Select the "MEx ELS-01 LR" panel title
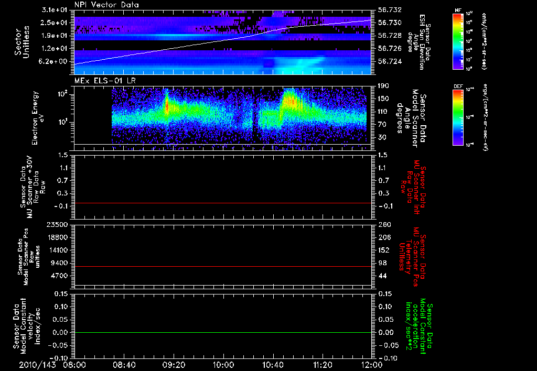 104,81
